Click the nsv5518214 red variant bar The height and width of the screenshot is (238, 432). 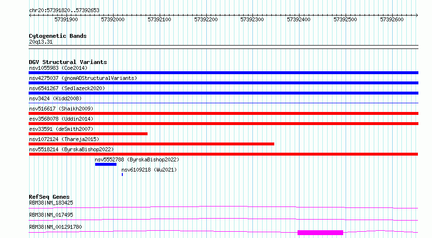(223, 154)
